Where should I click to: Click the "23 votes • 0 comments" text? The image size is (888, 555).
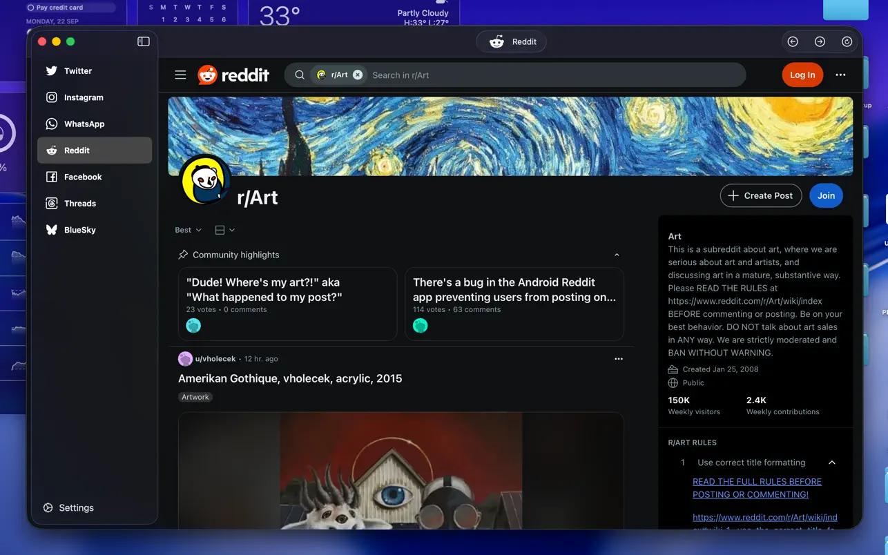point(226,309)
